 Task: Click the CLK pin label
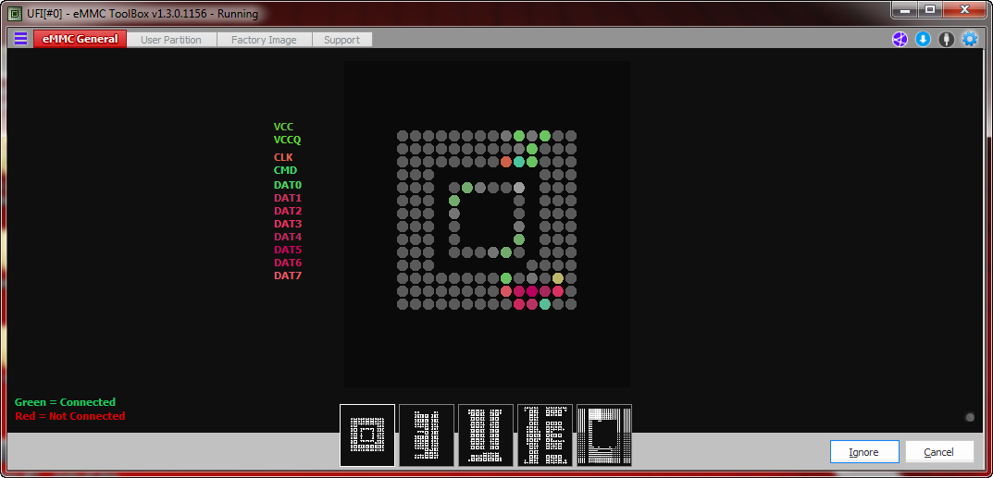click(283, 157)
